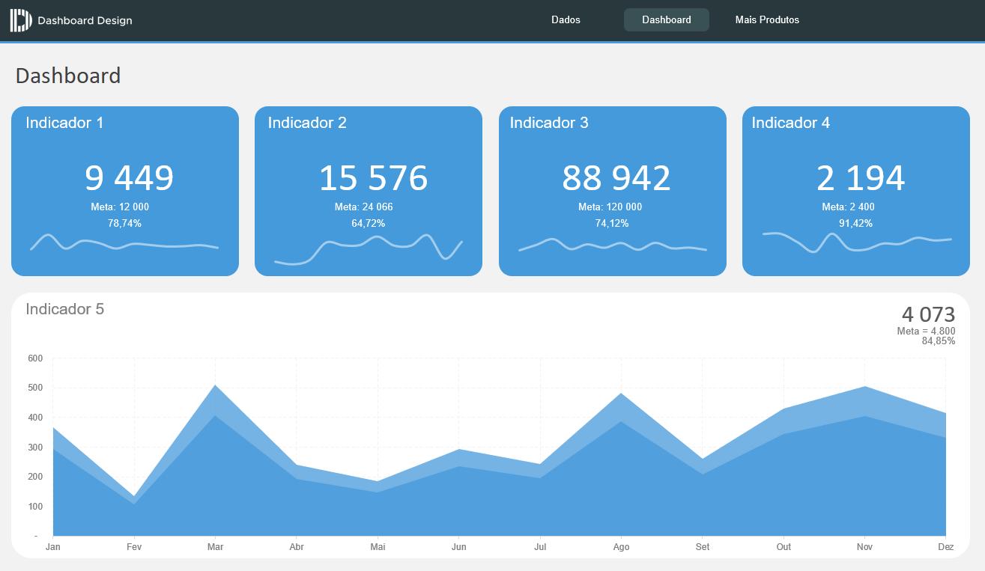The image size is (985, 571).
Task: Go to Mais Produtos page
Action: click(x=767, y=20)
